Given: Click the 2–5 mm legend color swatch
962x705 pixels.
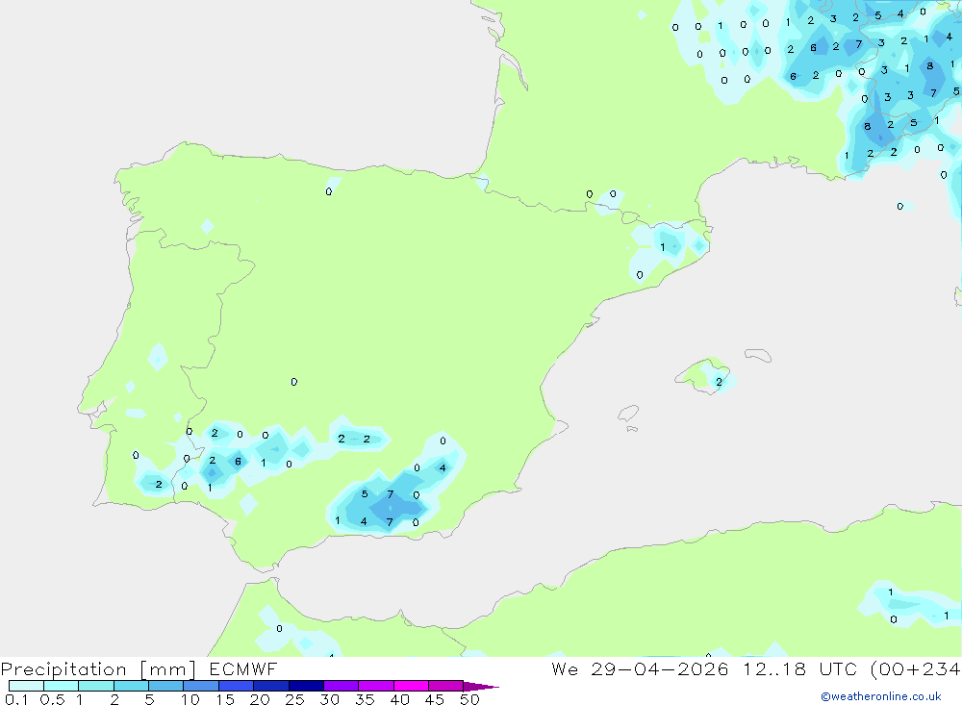Looking at the screenshot, I should (x=131, y=686).
